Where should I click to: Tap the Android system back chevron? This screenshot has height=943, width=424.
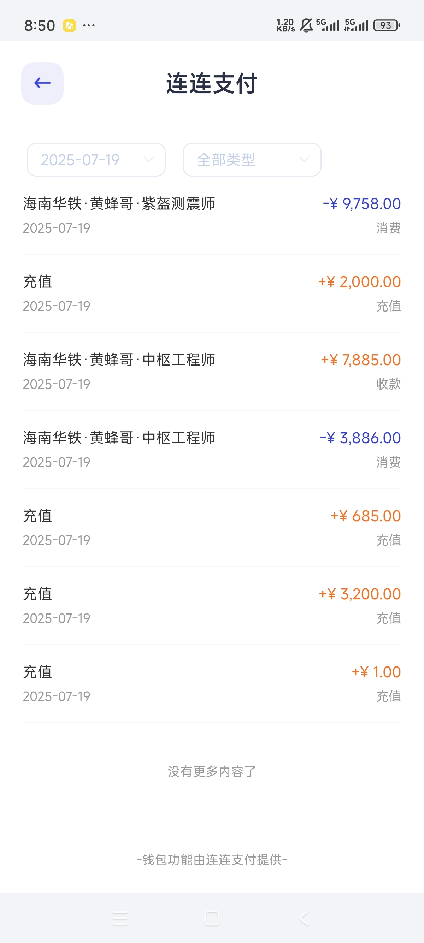[x=304, y=918]
